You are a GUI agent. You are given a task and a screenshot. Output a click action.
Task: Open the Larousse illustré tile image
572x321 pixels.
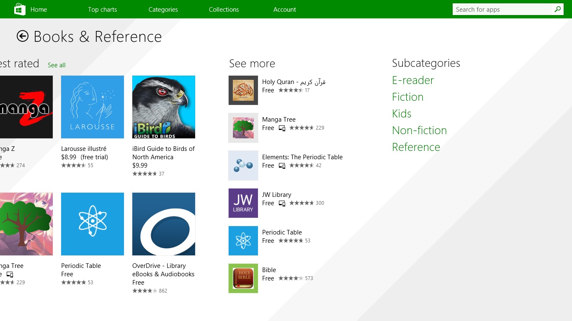[x=93, y=107]
